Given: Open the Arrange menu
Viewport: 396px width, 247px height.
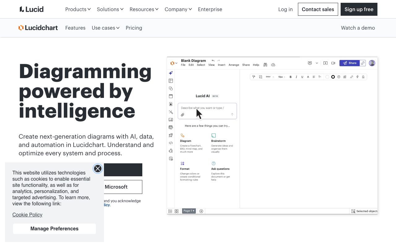Looking at the screenshot, I should pos(234,65).
